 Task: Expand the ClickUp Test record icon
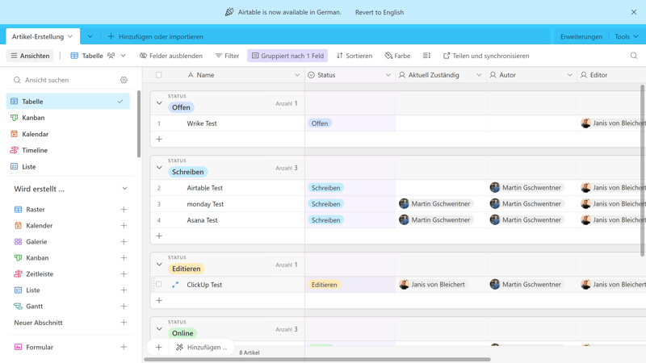(x=175, y=285)
